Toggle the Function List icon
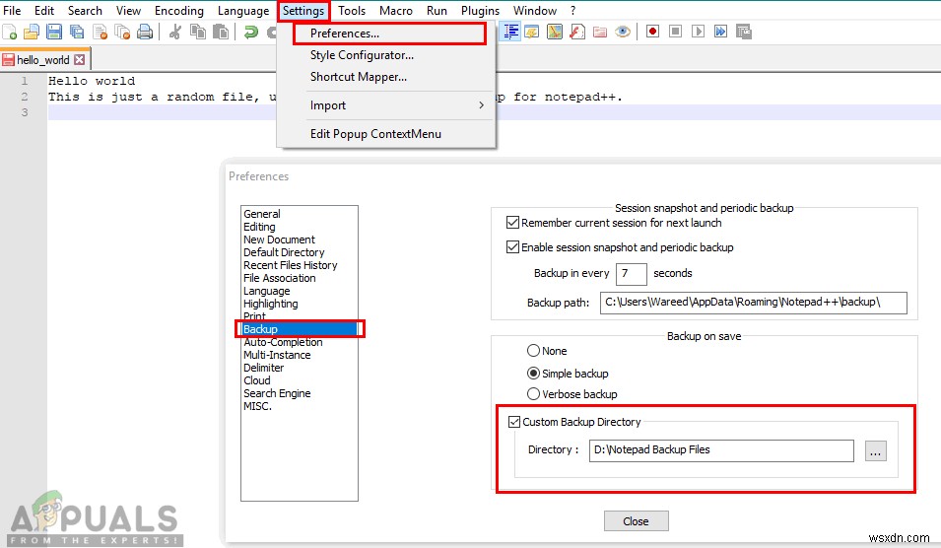The width and height of the screenshot is (941, 548). pyautogui.click(x=577, y=32)
